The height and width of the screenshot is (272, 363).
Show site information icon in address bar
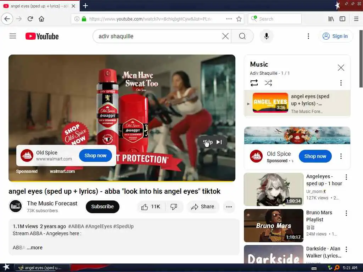77,19
